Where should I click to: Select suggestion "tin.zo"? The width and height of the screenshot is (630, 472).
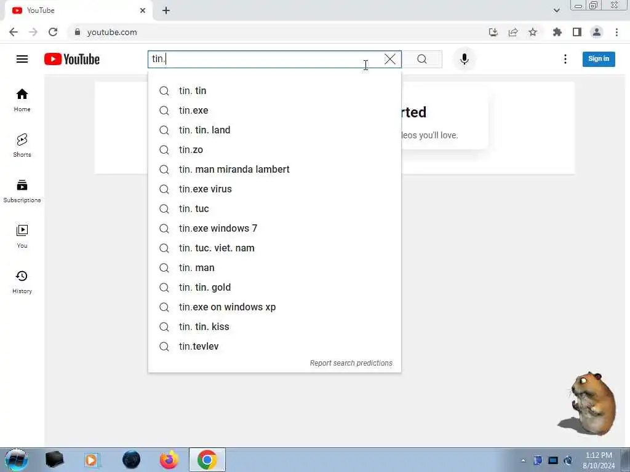(x=274, y=150)
